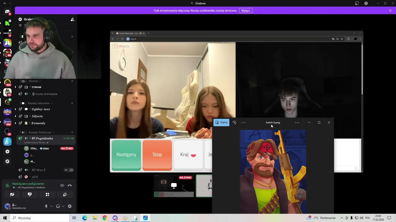
Task: Open microphone input options arrow
Action: pyautogui.click(x=51, y=206)
